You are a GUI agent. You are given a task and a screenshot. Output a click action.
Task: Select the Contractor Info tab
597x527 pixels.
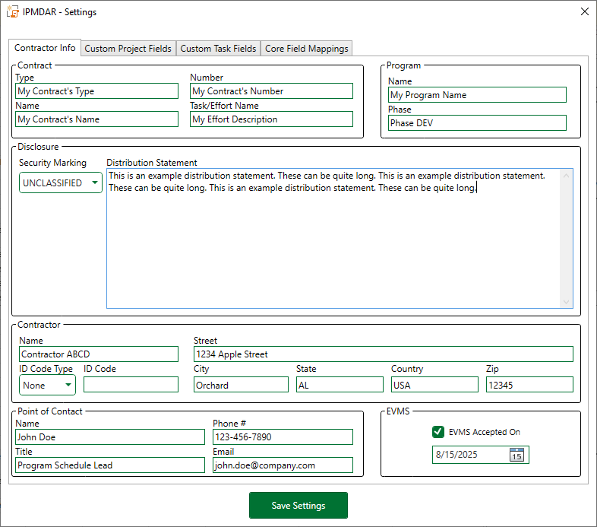pos(45,48)
